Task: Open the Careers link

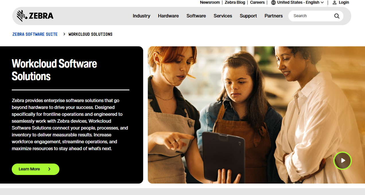Action: (x=257, y=3)
